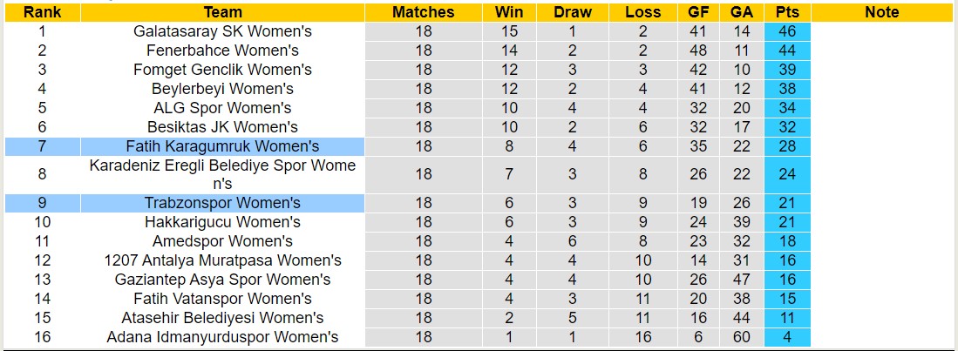The image size is (958, 351).
Task: Click the Rank column header
Action: tap(42, 12)
